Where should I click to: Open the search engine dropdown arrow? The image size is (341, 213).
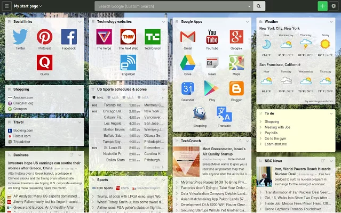(x=248, y=6)
